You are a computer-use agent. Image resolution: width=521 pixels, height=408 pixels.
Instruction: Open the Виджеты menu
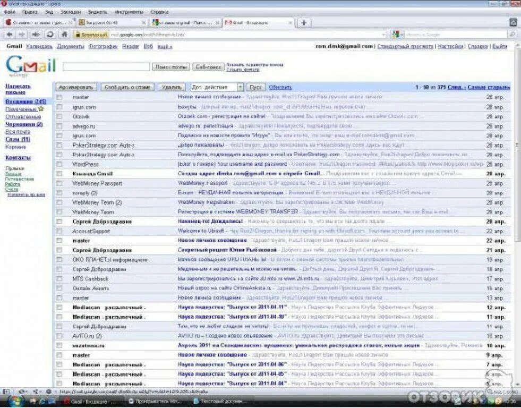(x=97, y=12)
